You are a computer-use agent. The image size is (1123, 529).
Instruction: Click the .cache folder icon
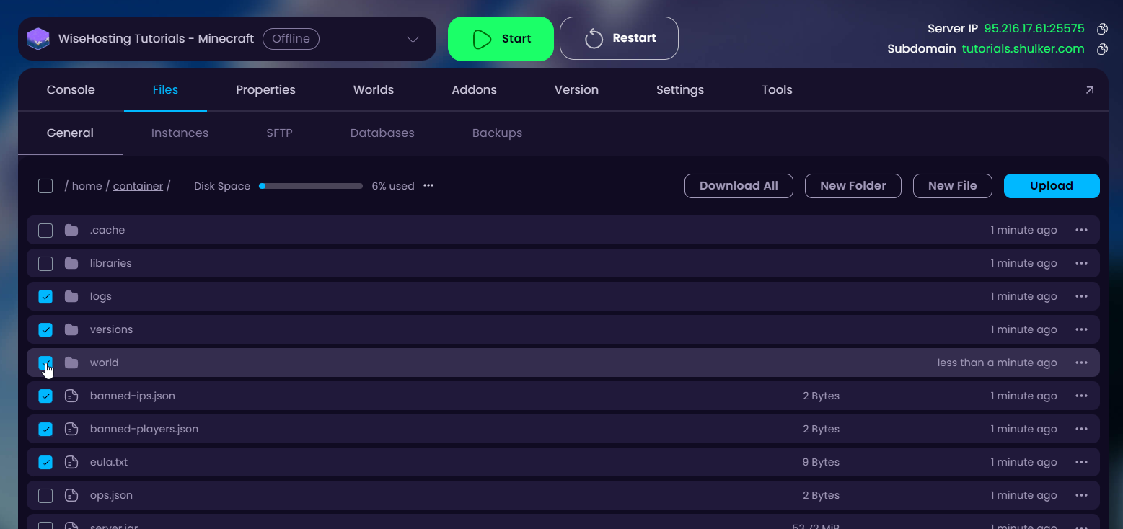pyautogui.click(x=71, y=230)
